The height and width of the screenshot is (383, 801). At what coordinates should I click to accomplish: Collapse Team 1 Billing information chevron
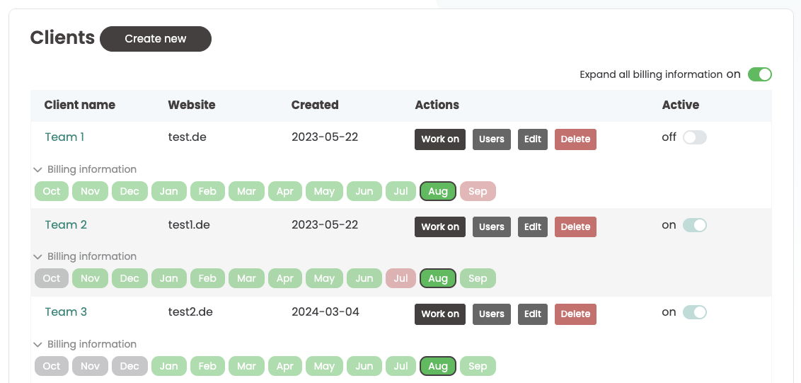click(38, 170)
